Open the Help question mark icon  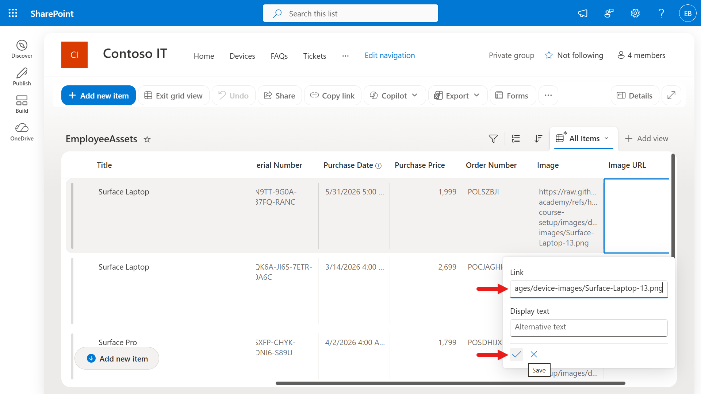tap(661, 13)
